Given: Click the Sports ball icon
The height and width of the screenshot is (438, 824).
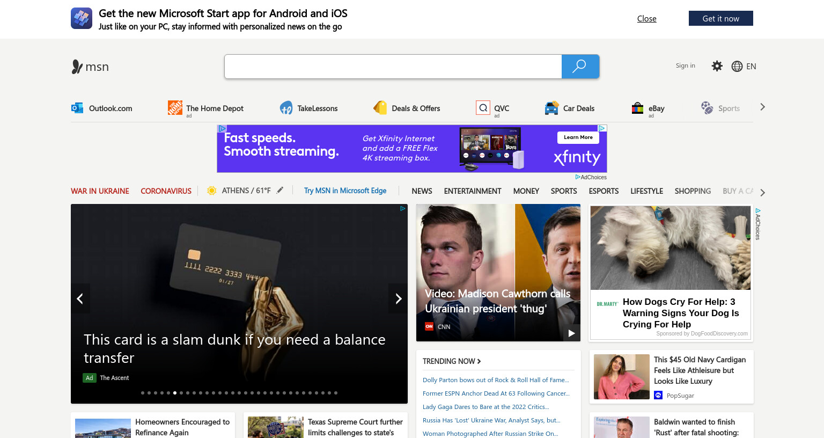Looking at the screenshot, I should click(x=707, y=108).
